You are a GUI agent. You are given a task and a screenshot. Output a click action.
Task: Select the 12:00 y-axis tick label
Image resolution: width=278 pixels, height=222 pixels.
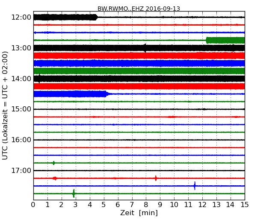coord(21,18)
